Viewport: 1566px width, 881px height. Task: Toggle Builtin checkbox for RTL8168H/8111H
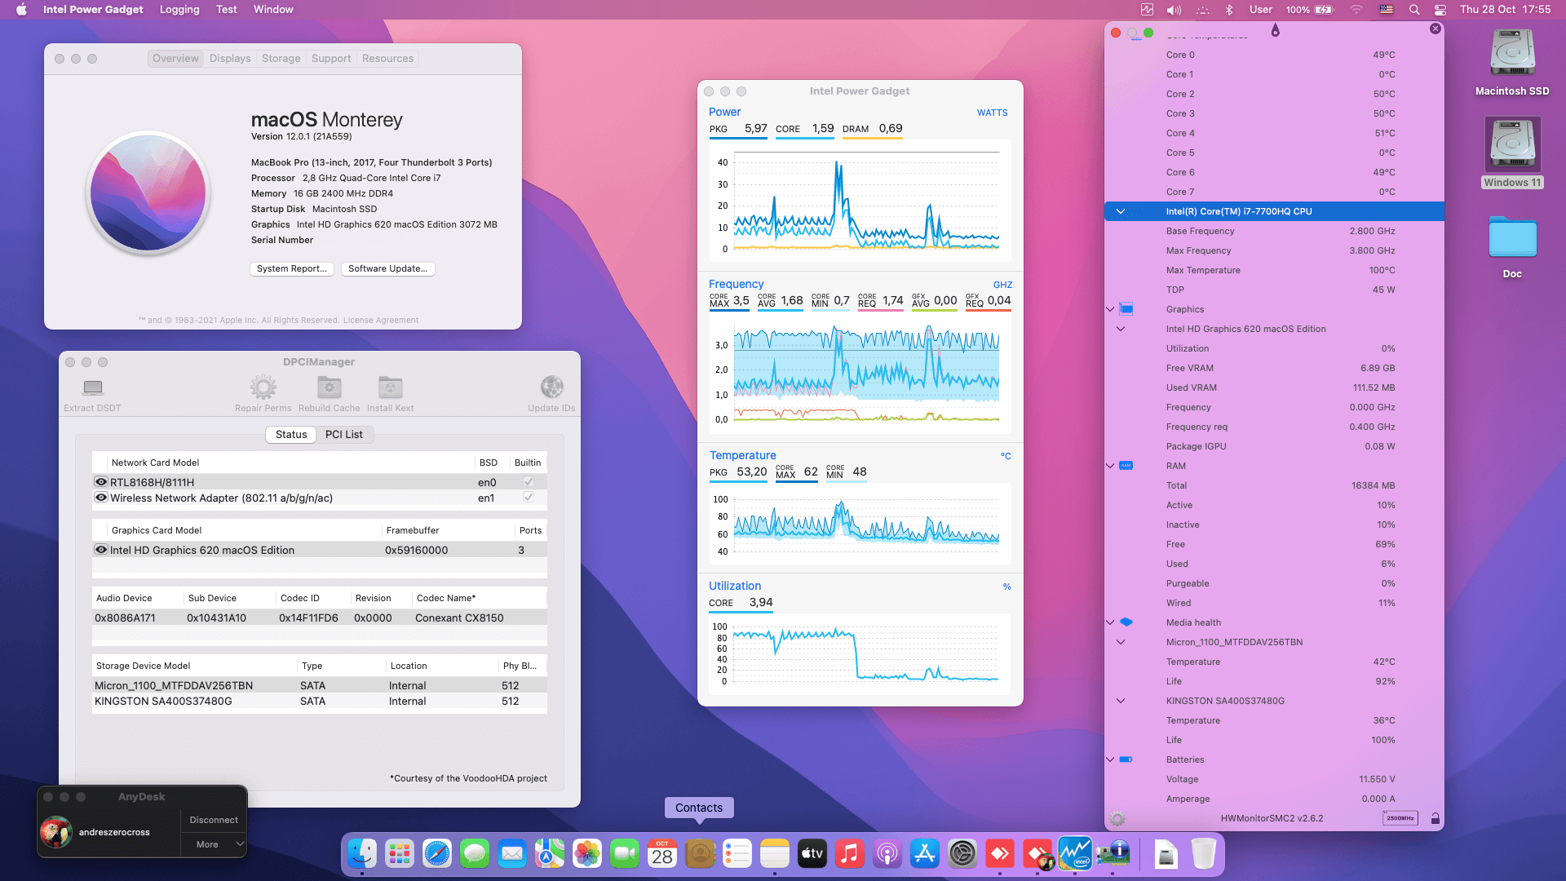coord(529,482)
